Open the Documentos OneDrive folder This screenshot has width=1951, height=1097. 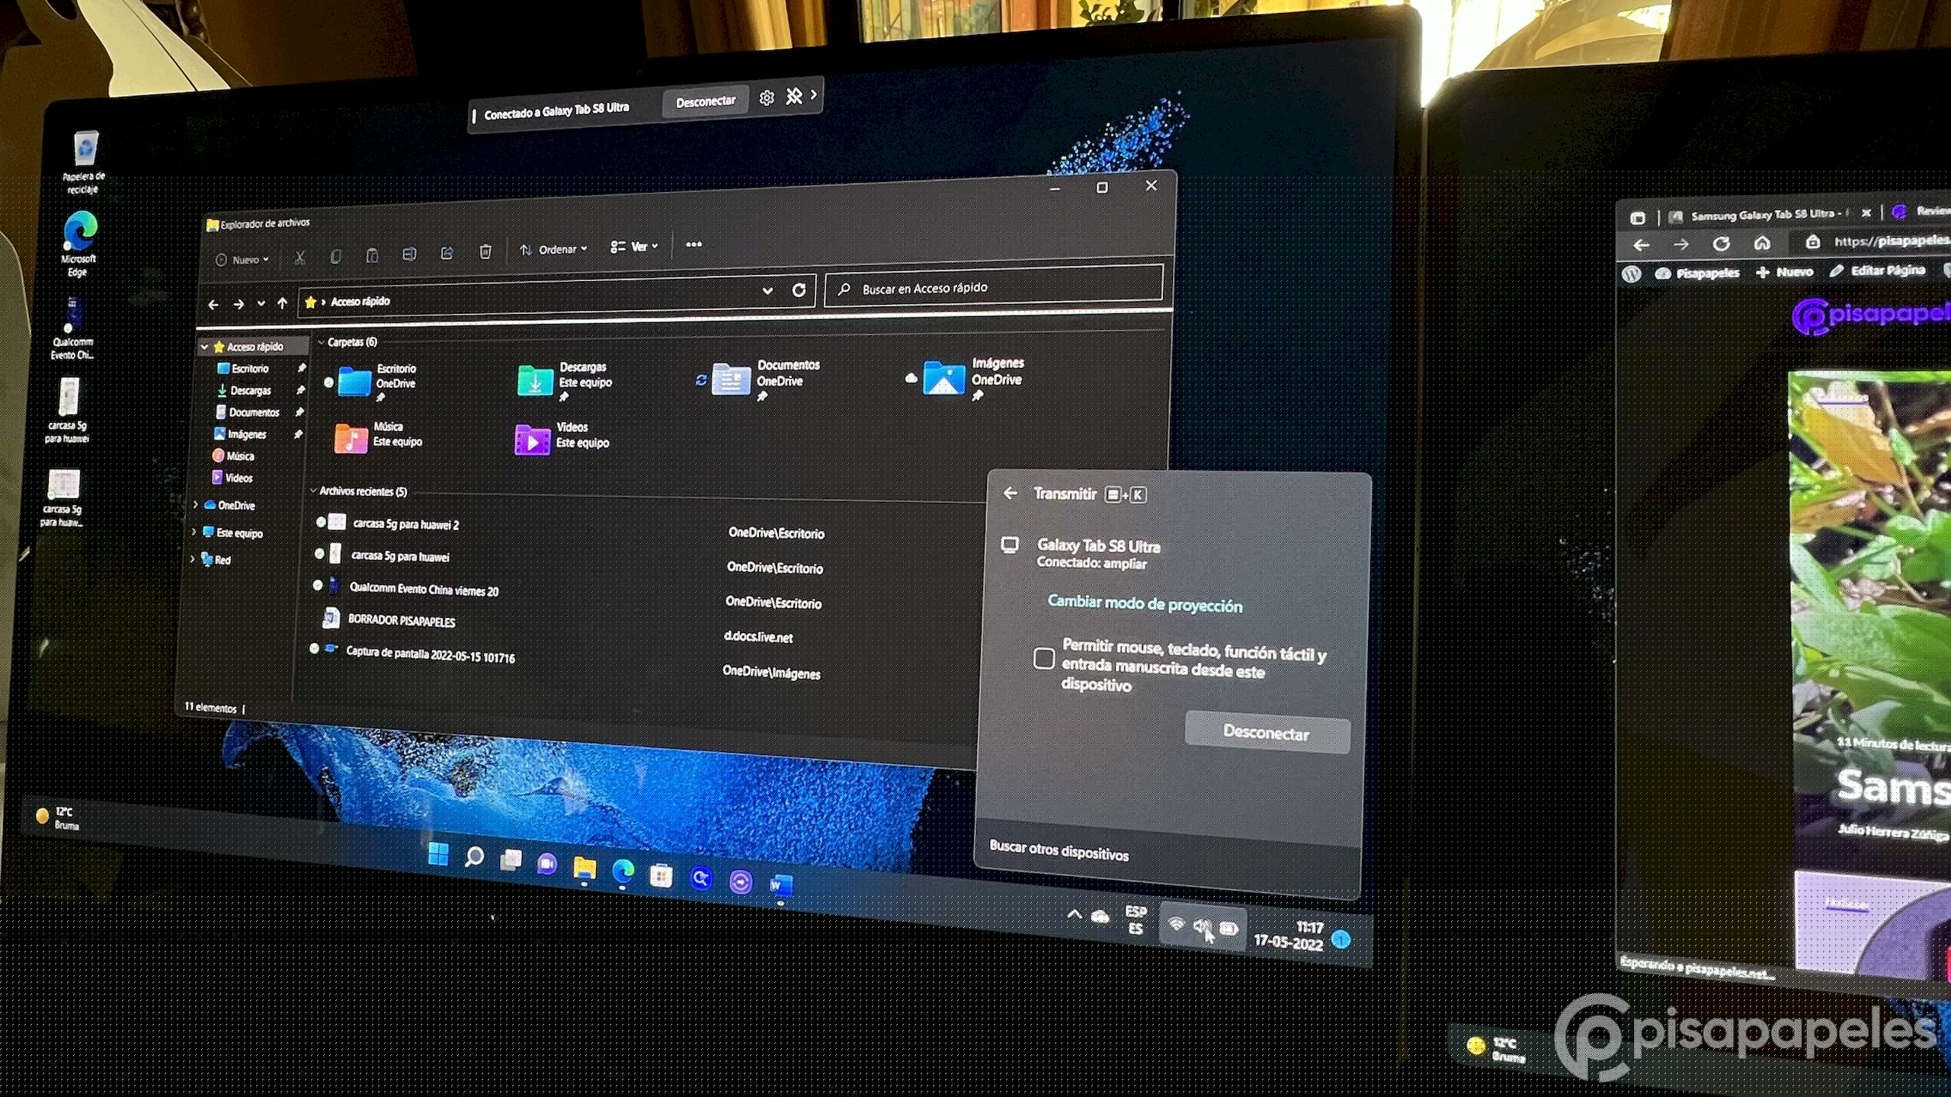coord(732,379)
